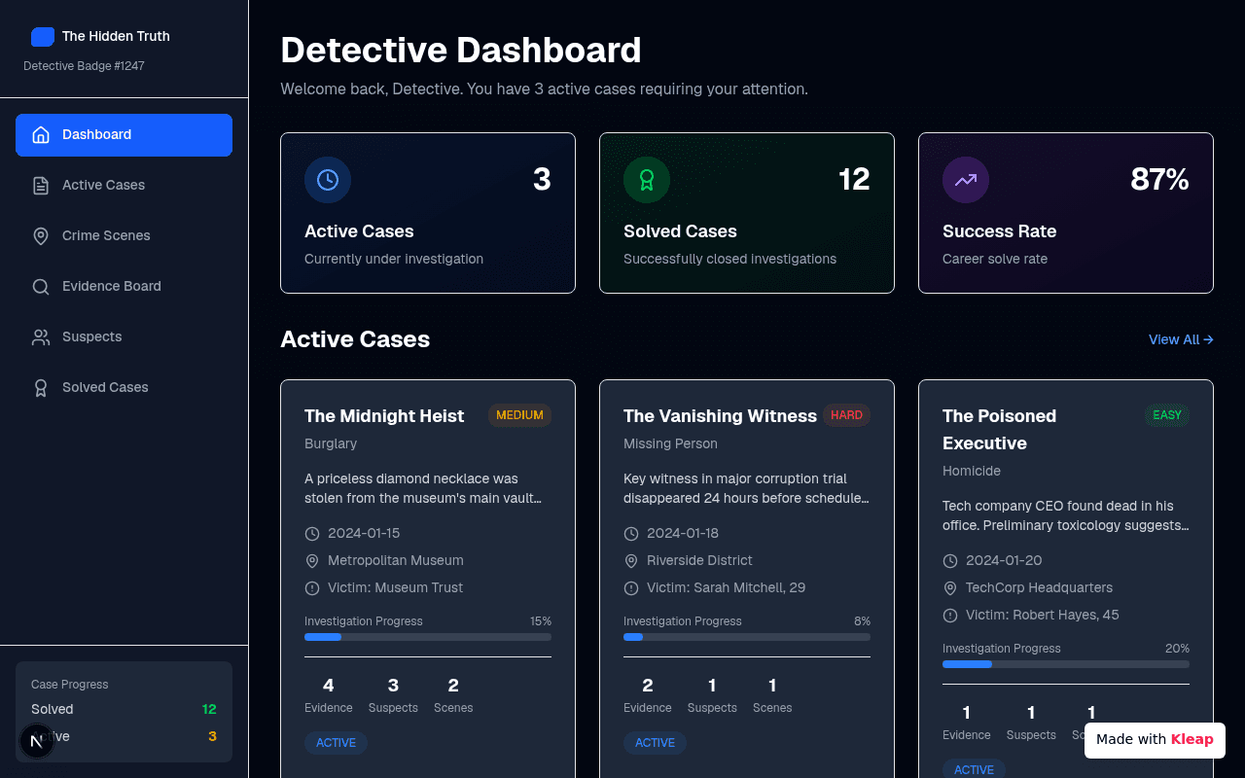
Task: Click the round N logo button at bottom left
Action: pyautogui.click(x=37, y=741)
